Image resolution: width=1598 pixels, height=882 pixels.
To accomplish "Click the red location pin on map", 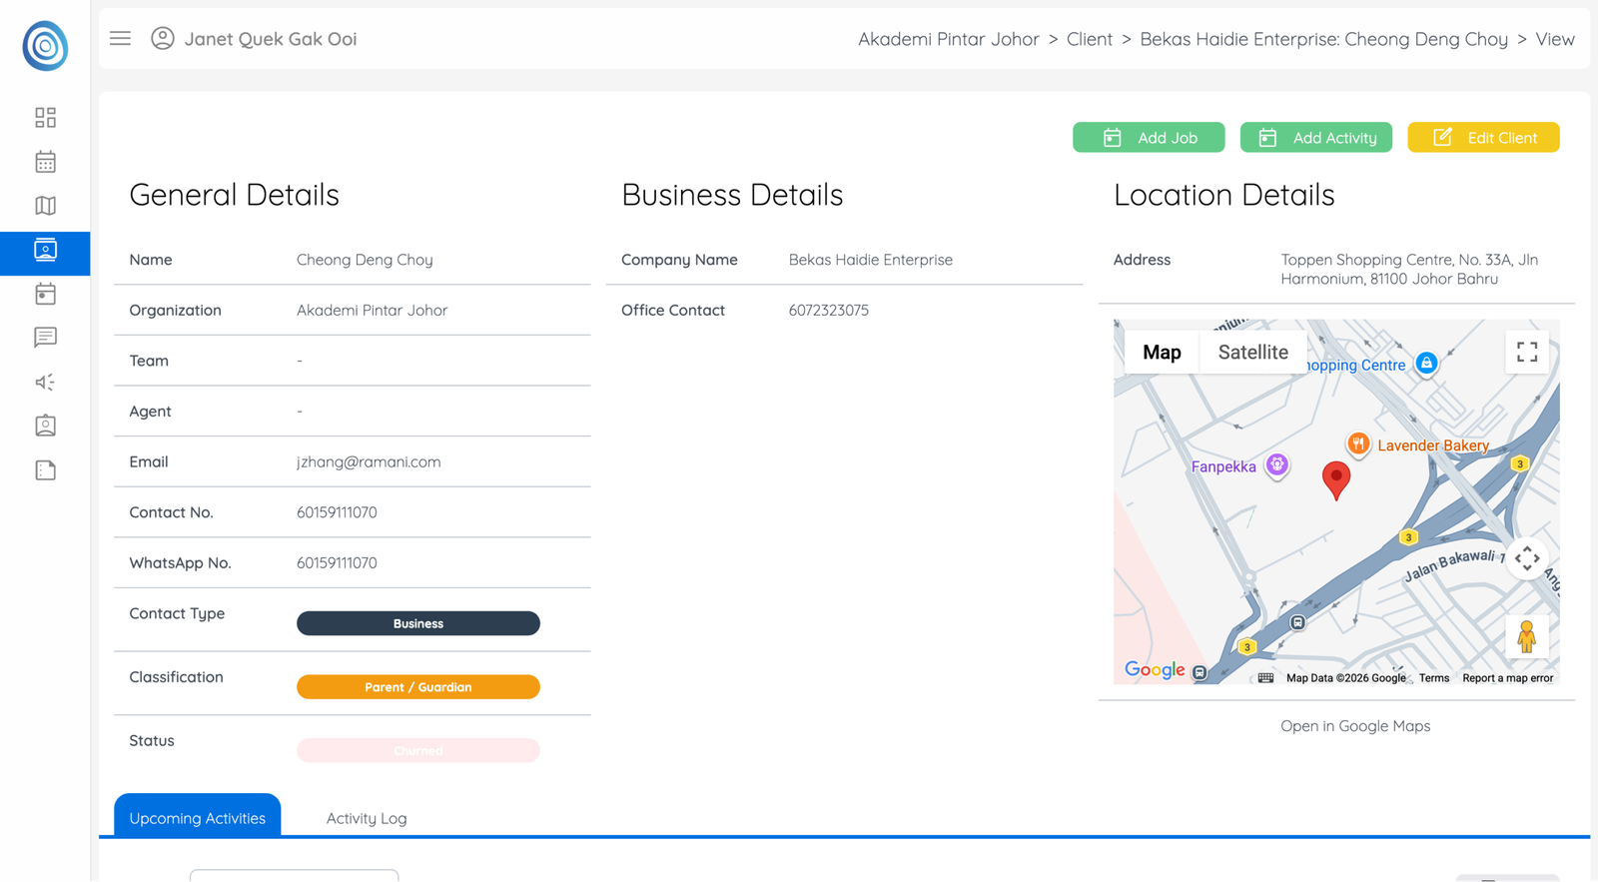I will click(x=1335, y=477).
